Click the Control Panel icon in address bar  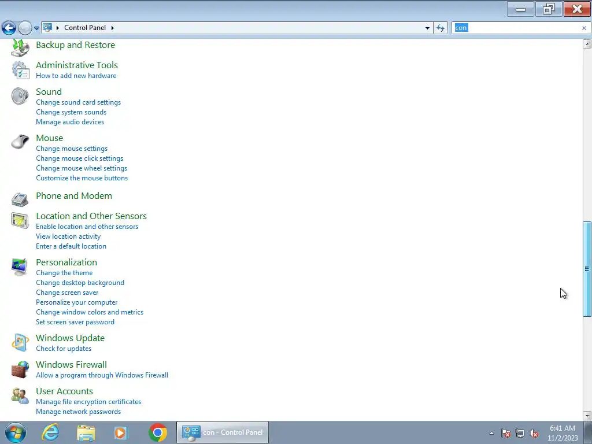pyautogui.click(x=47, y=27)
